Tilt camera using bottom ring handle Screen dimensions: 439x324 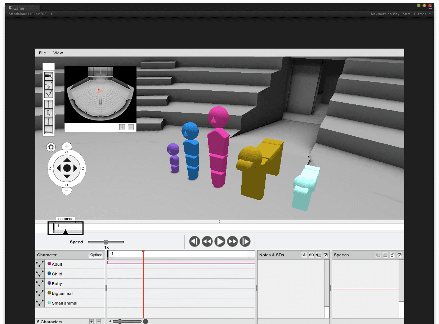tap(67, 185)
